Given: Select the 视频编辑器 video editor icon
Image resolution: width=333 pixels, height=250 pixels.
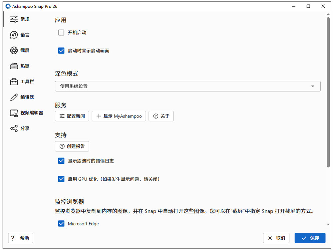Looking at the screenshot, I should coord(14,113).
